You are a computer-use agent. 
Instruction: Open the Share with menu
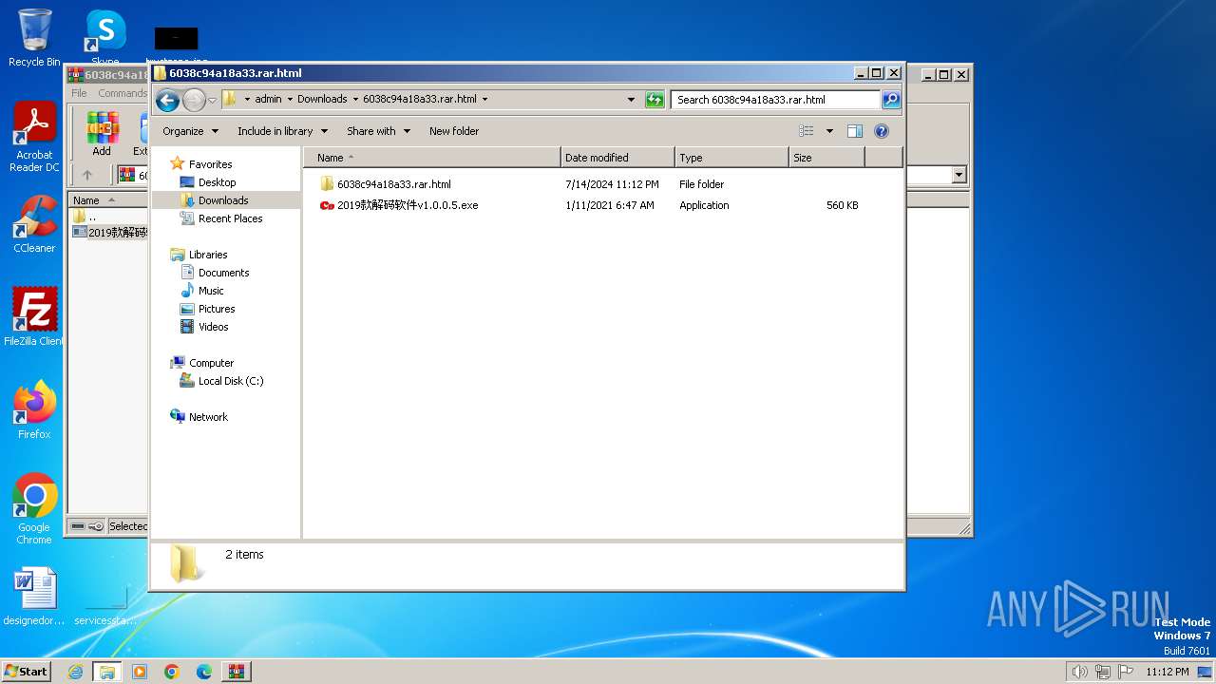378,131
